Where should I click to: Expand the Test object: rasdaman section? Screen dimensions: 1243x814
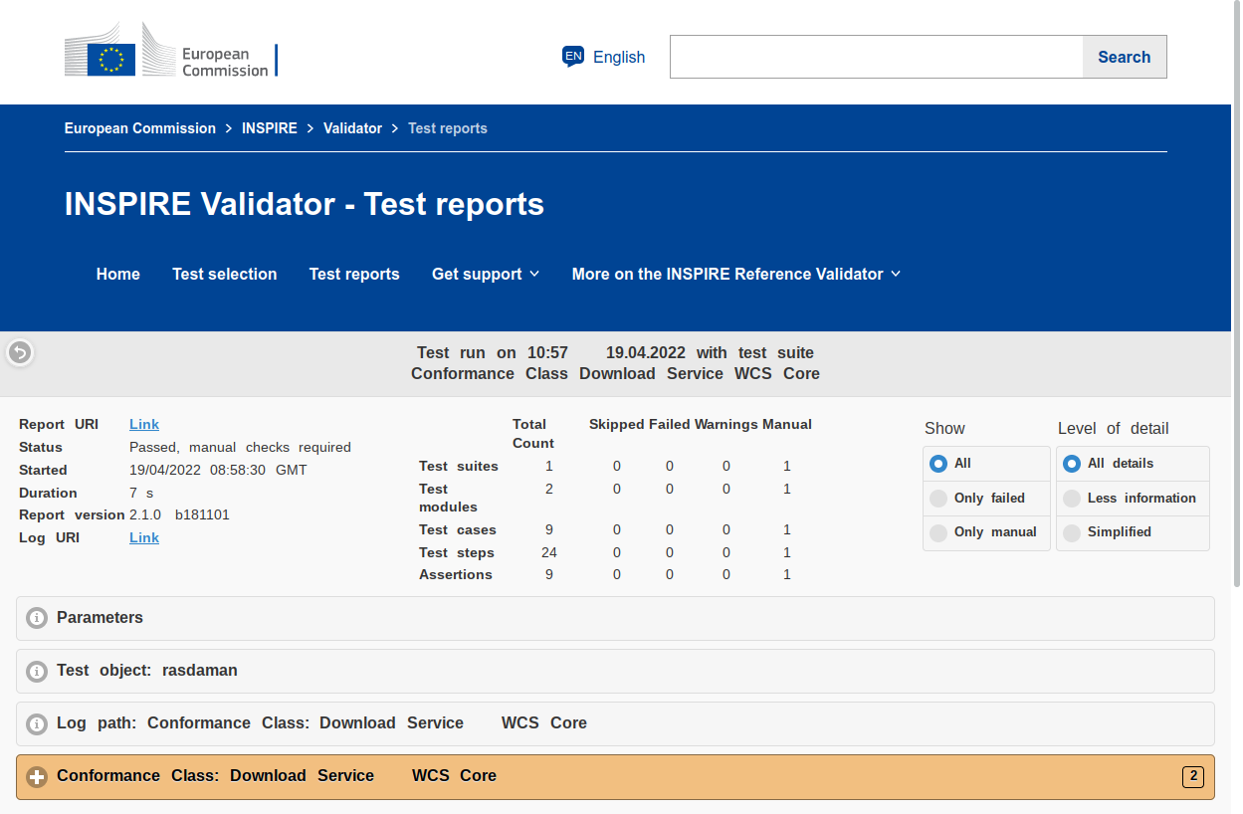click(615, 671)
